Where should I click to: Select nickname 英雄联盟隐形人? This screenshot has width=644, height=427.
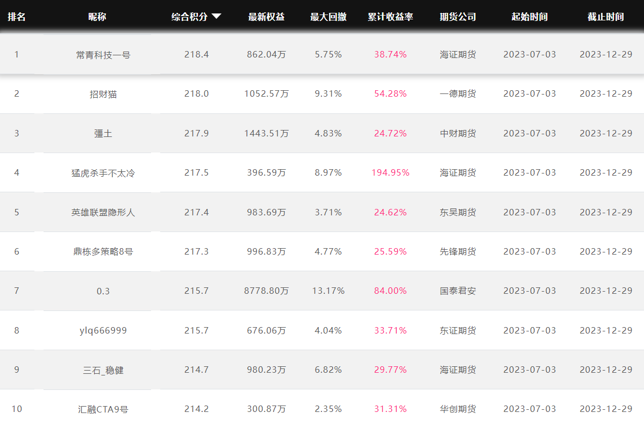tap(103, 213)
